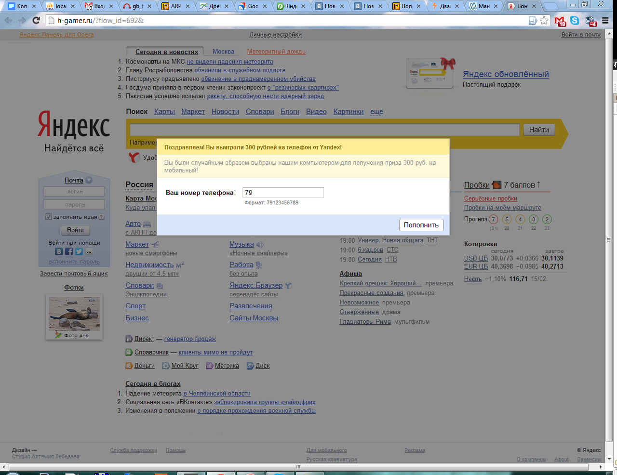Click the Деньги service icon
The image size is (617, 475).
(129, 366)
